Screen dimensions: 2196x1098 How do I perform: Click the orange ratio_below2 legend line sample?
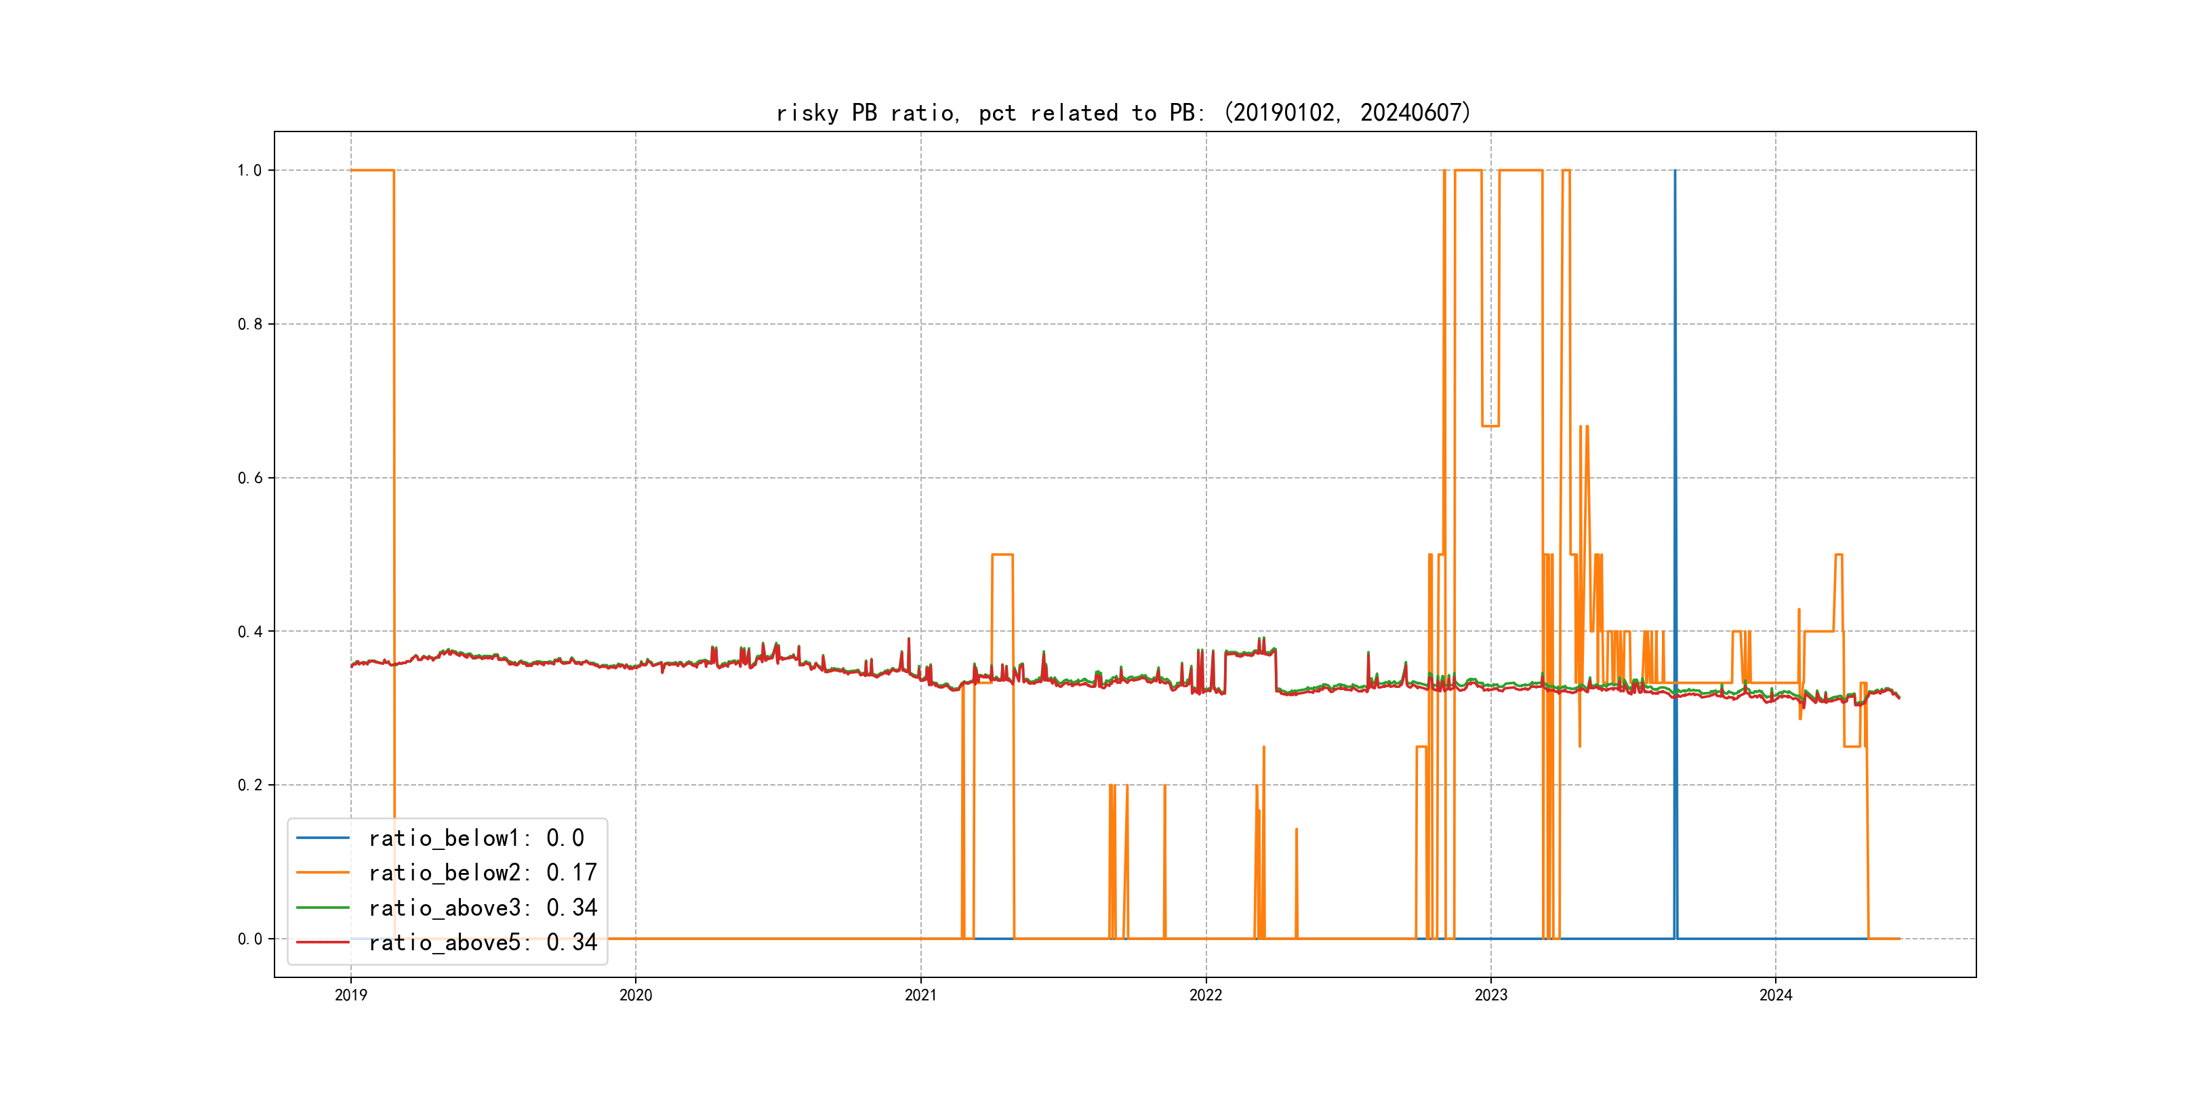coord(322,873)
